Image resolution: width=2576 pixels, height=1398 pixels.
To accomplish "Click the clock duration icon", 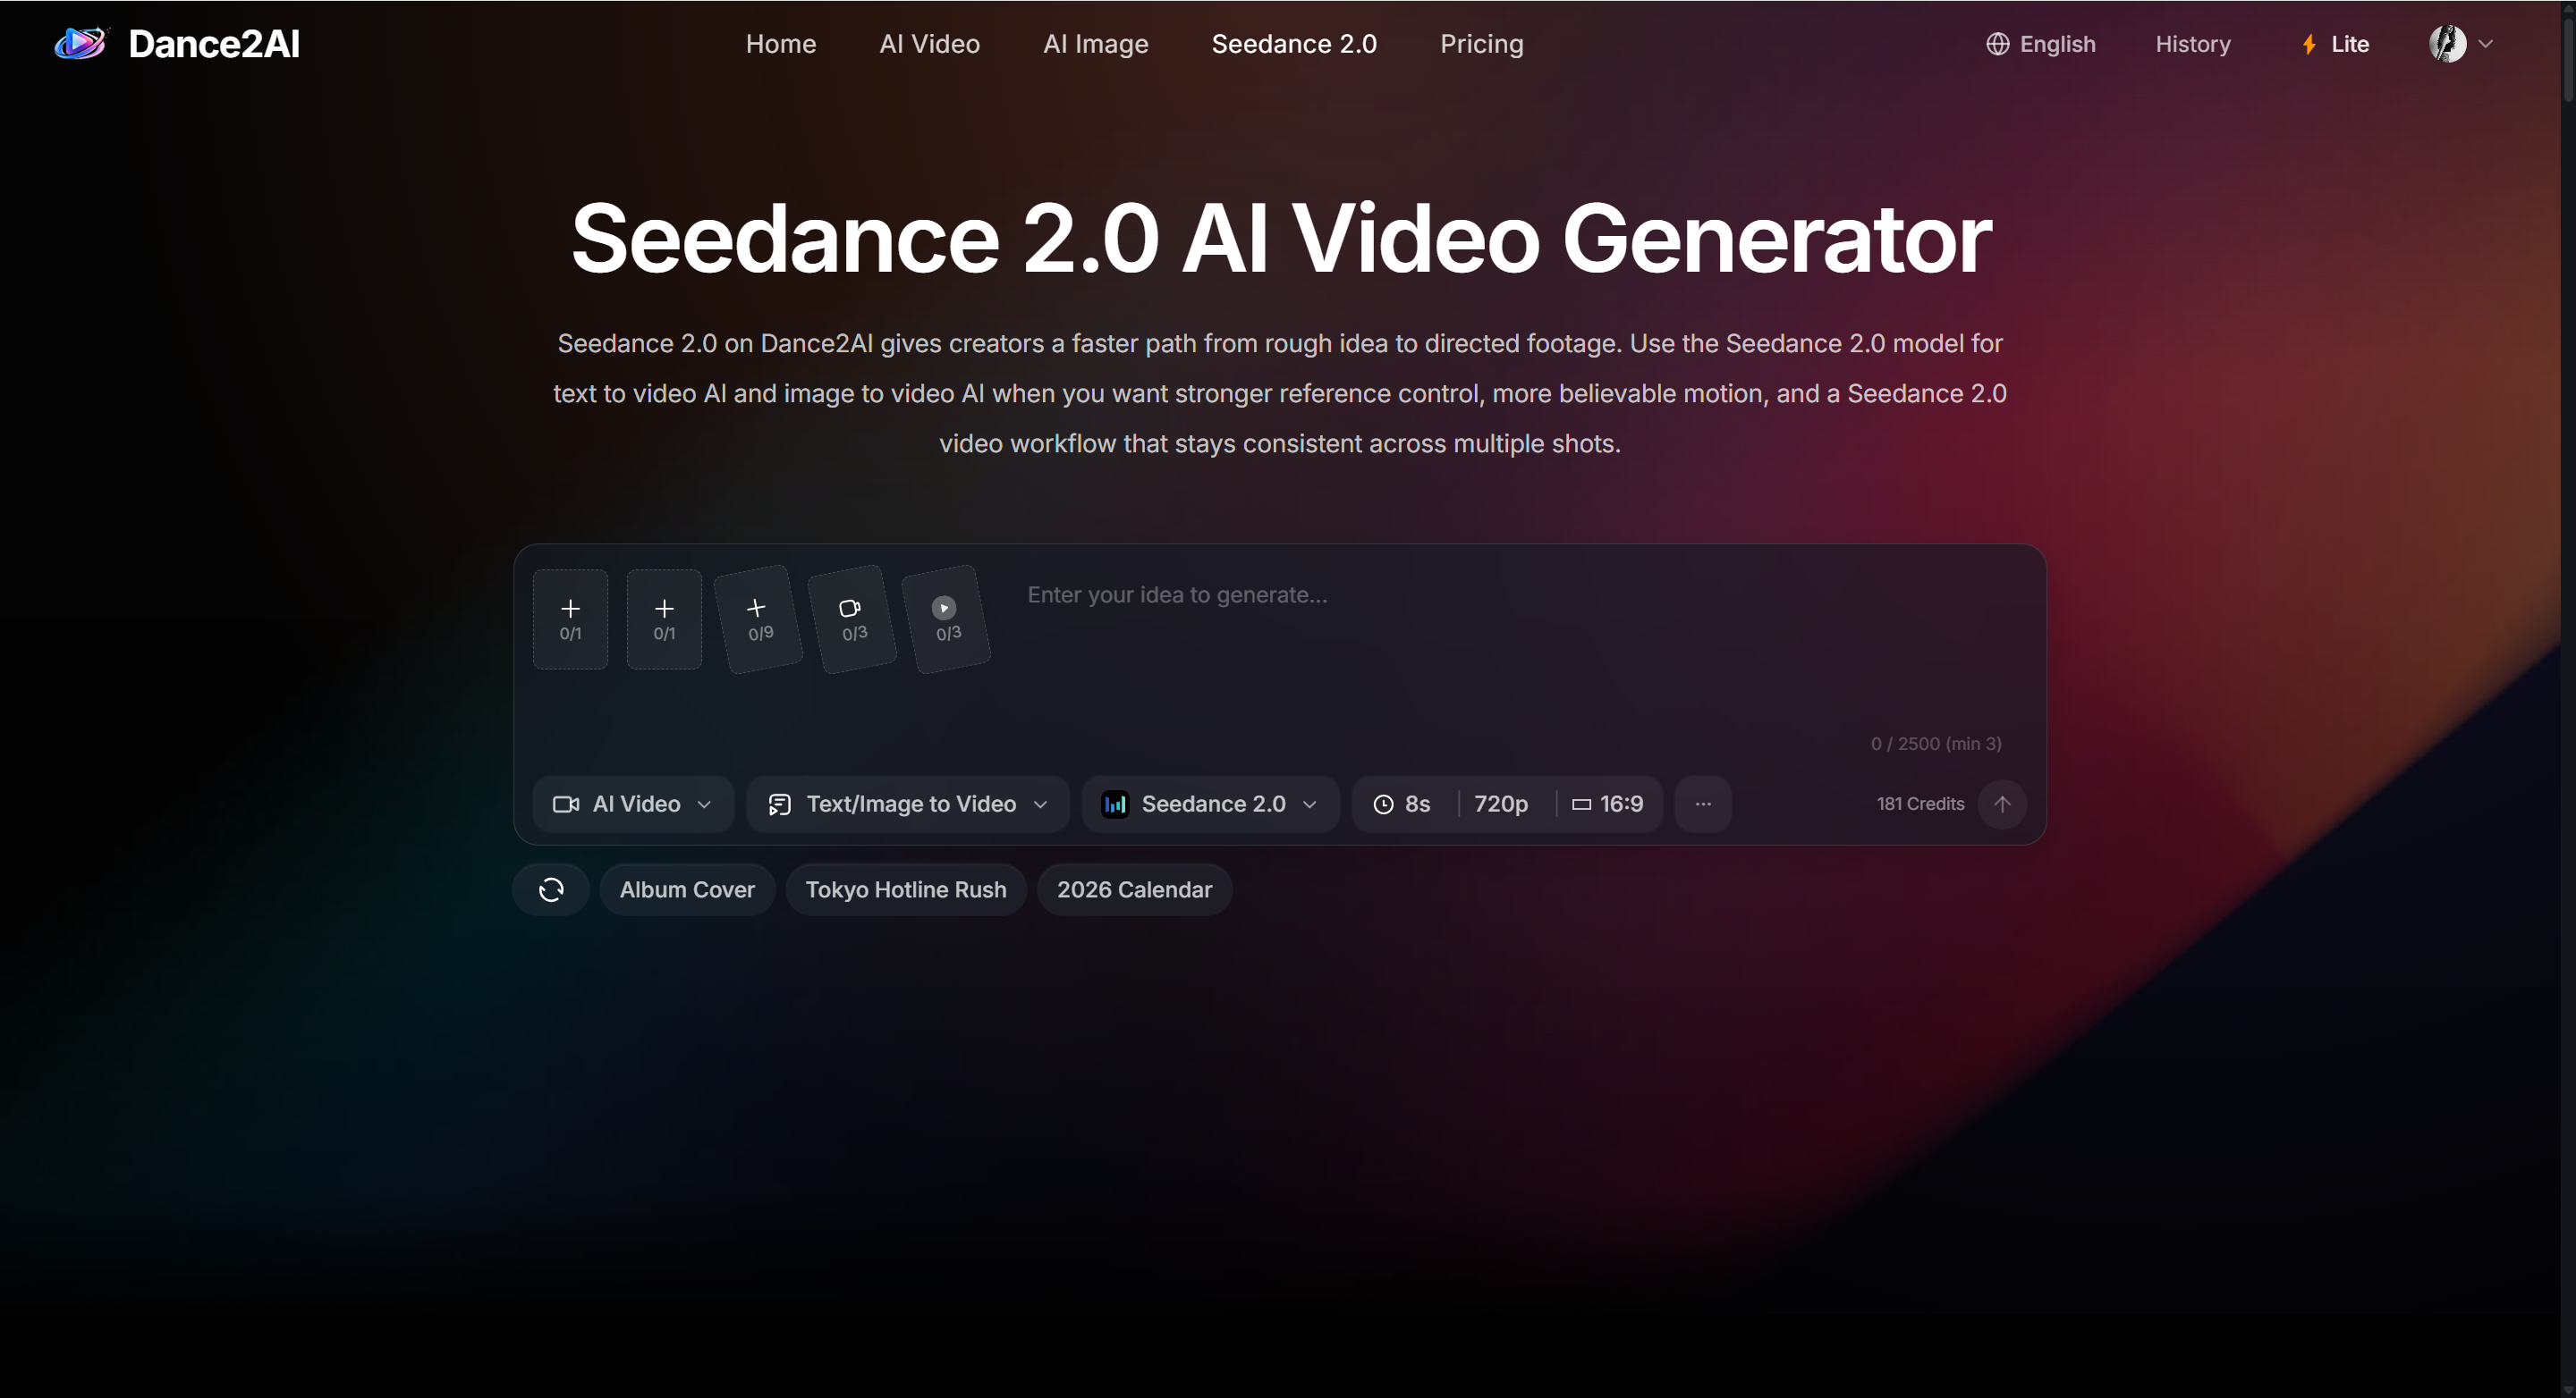I will pyautogui.click(x=1383, y=804).
